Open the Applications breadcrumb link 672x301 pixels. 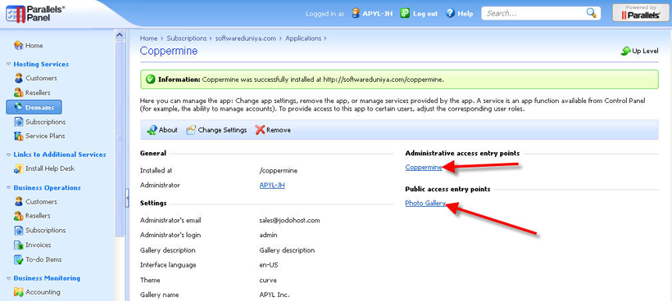tap(303, 38)
